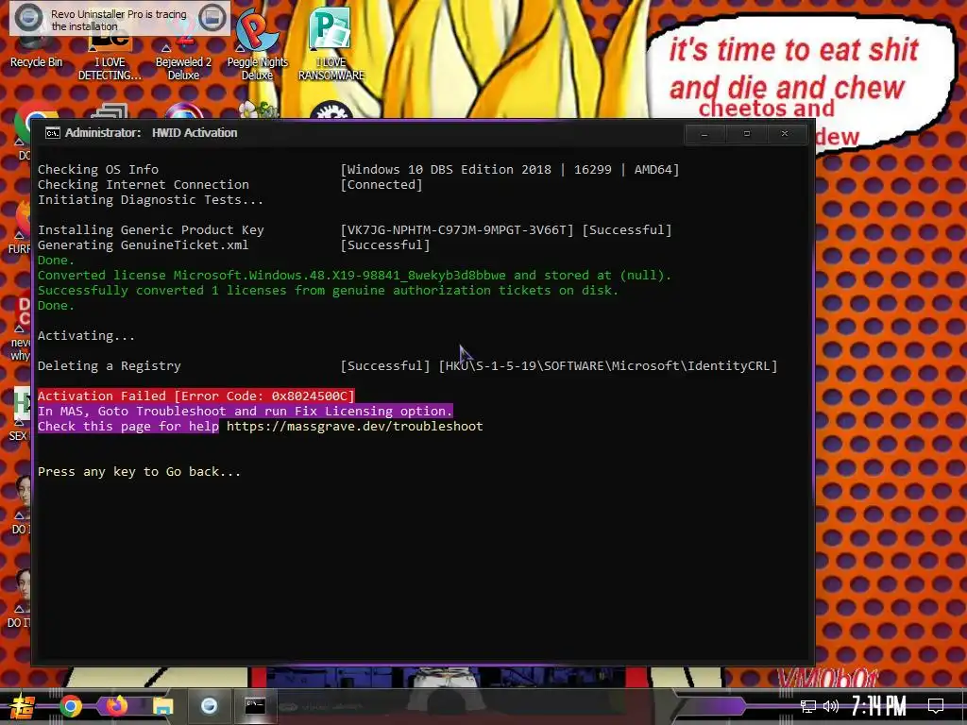Close the HWID Activation console window
The width and height of the screenshot is (967, 725).
(x=785, y=134)
